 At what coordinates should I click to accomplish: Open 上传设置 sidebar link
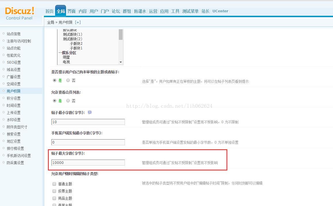[13, 113]
